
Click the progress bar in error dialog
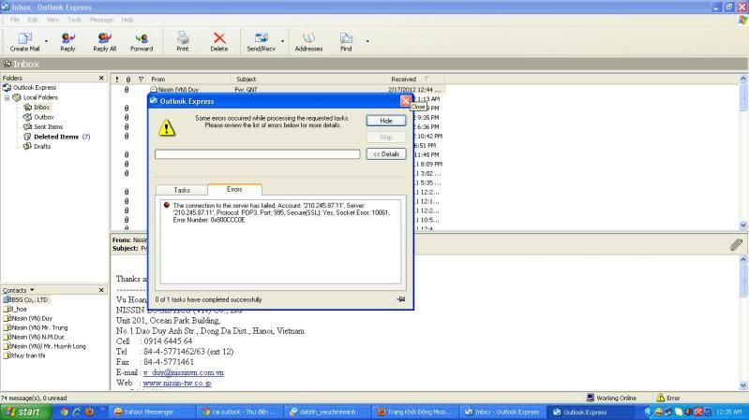258,154
